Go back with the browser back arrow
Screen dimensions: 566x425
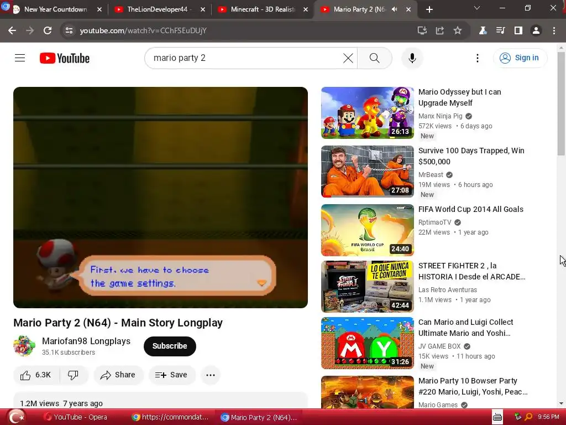click(x=12, y=31)
